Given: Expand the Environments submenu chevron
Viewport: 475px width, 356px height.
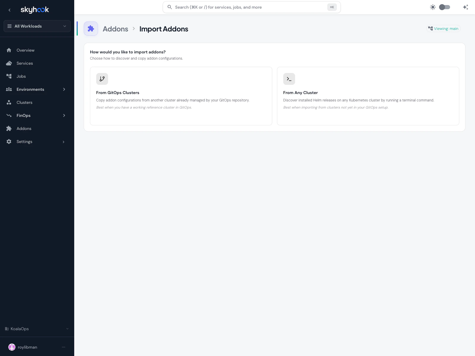Looking at the screenshot, I should click(x=64, y=89).
